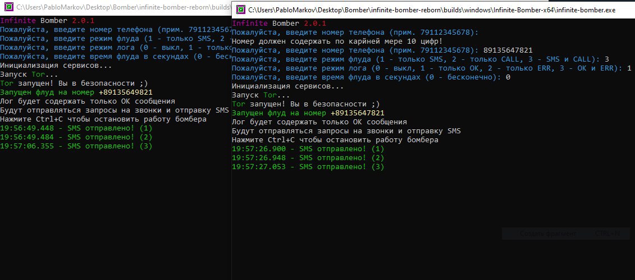Click 'Запуск Tor...' in the left window
Viewport: 635px width, 280px height.
[x=29, y=74]
